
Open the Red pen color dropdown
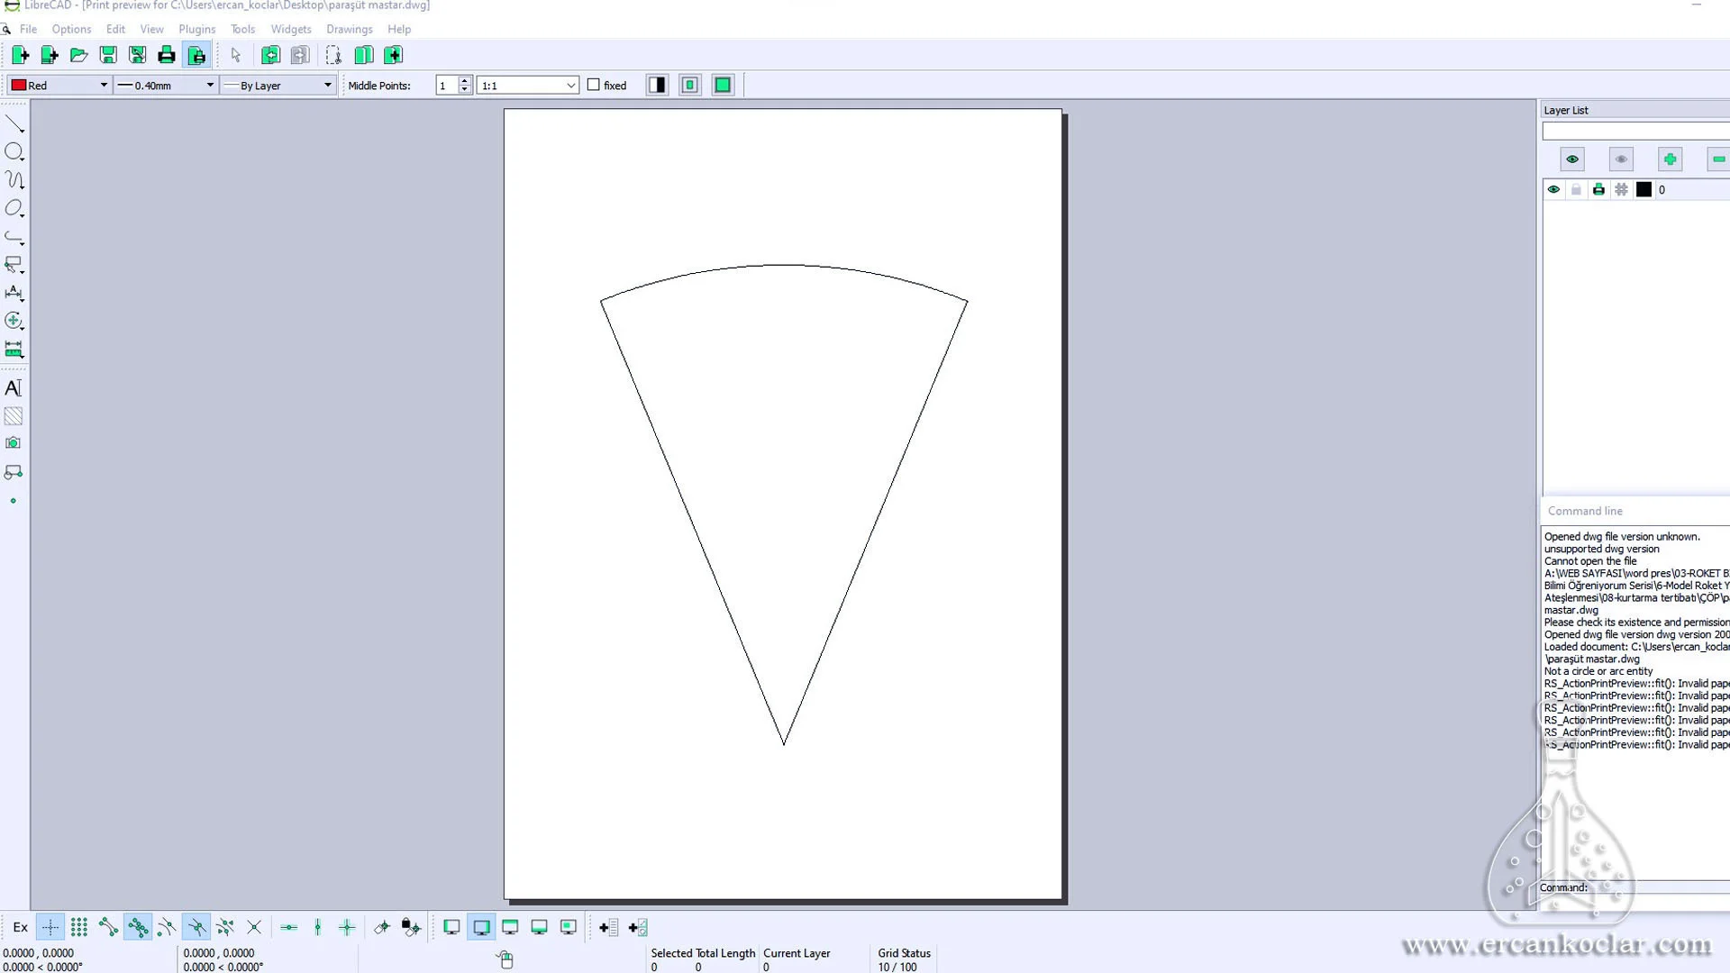pyautogui.click(x=59, y=86)
